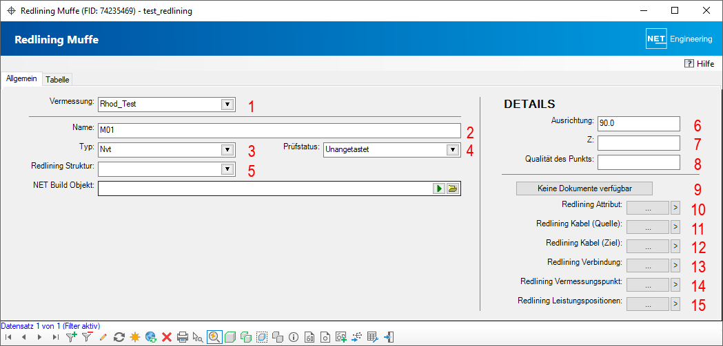Open the table edit icon
Viewport: 723px width, 346px height.
tap(373, 337)
